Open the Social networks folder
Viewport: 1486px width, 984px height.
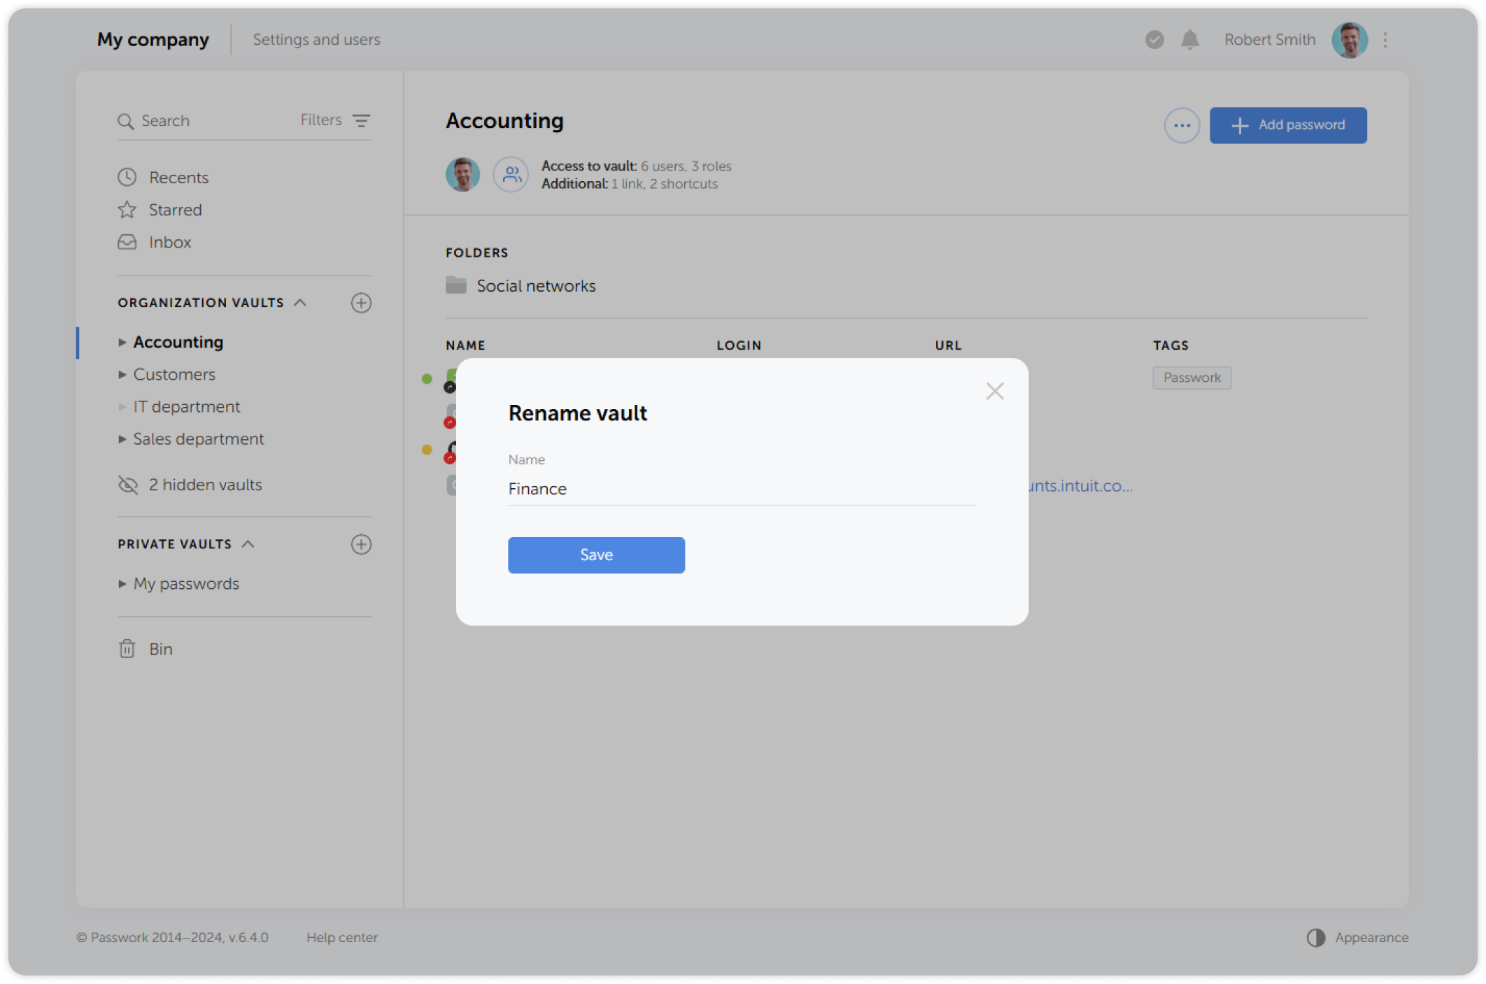click(535, 285)
